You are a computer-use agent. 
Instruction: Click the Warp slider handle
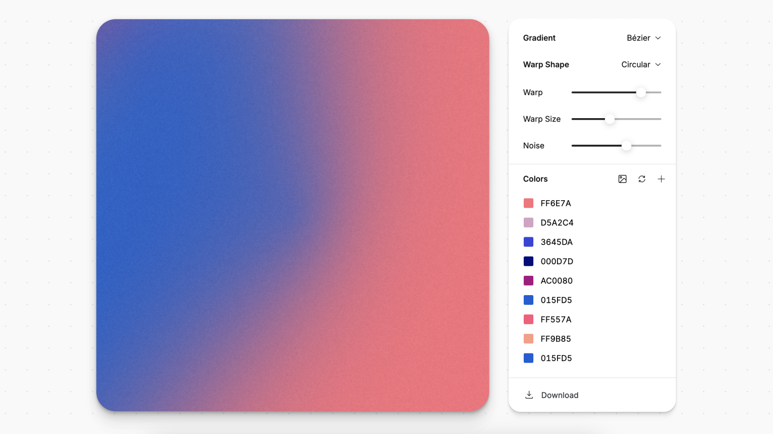pos(641,93)
